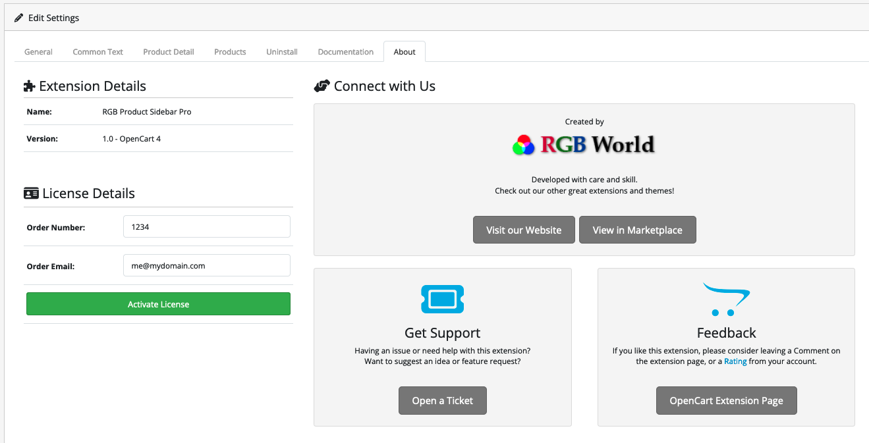Click the RGB World logo
The width and height of the screenshot is (869, 443).
coord(584,144)
